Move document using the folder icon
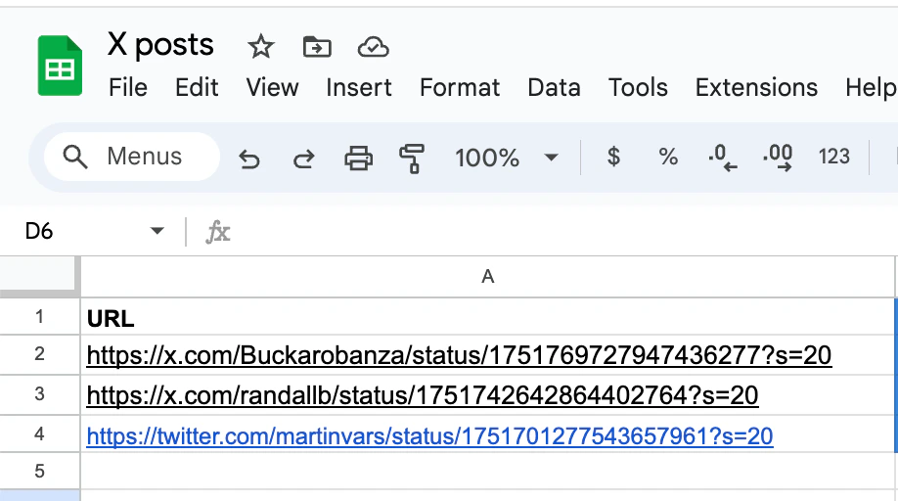Viewport: 898px width, 501px height. coord(317,46)
